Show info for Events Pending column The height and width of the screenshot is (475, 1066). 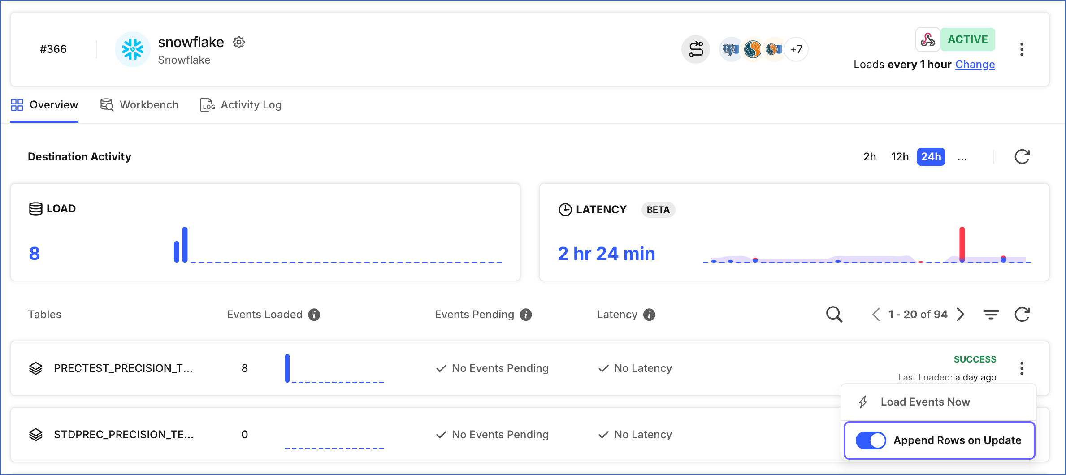pyautogui.click(x=526, y=315)
